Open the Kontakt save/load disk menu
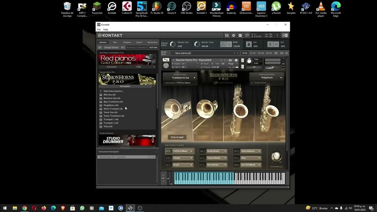 (227, 35)
